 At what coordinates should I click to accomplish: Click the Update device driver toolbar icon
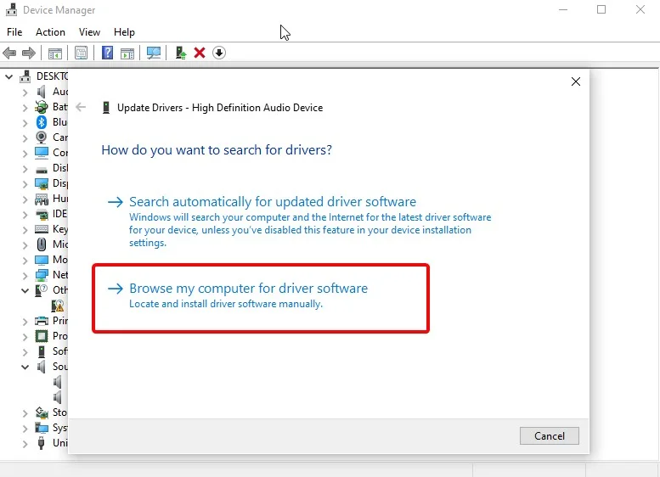[181, 53]
